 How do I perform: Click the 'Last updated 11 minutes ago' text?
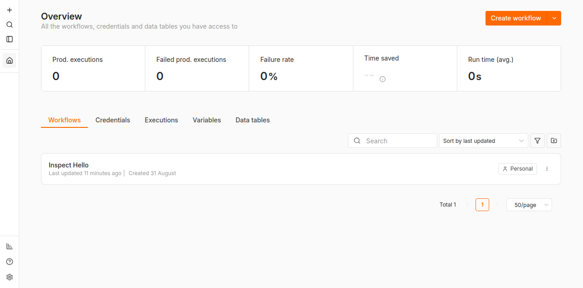pos(85,173)
